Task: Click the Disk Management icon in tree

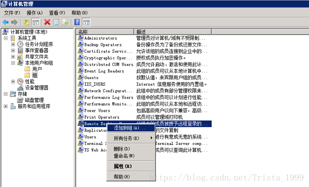Action: pos(20,100)
